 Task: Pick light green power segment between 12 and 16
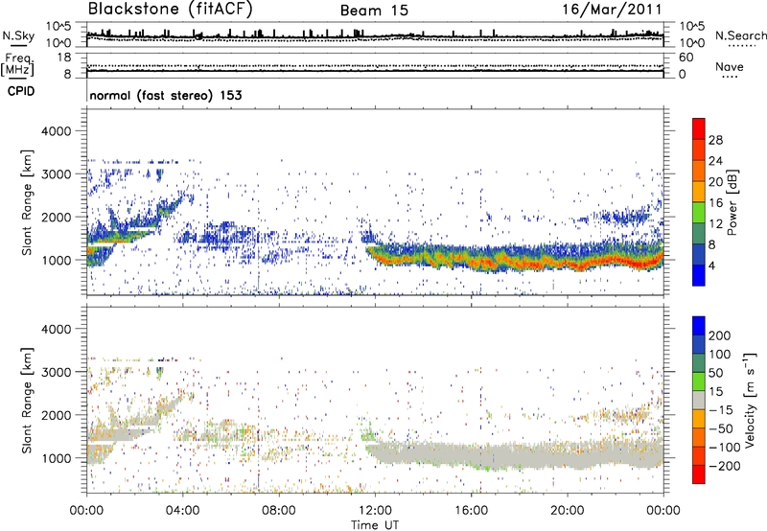(x=699, y=213)
